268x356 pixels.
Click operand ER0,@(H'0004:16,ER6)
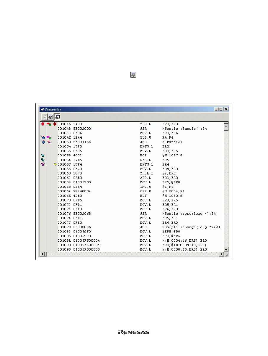point(184,245)
